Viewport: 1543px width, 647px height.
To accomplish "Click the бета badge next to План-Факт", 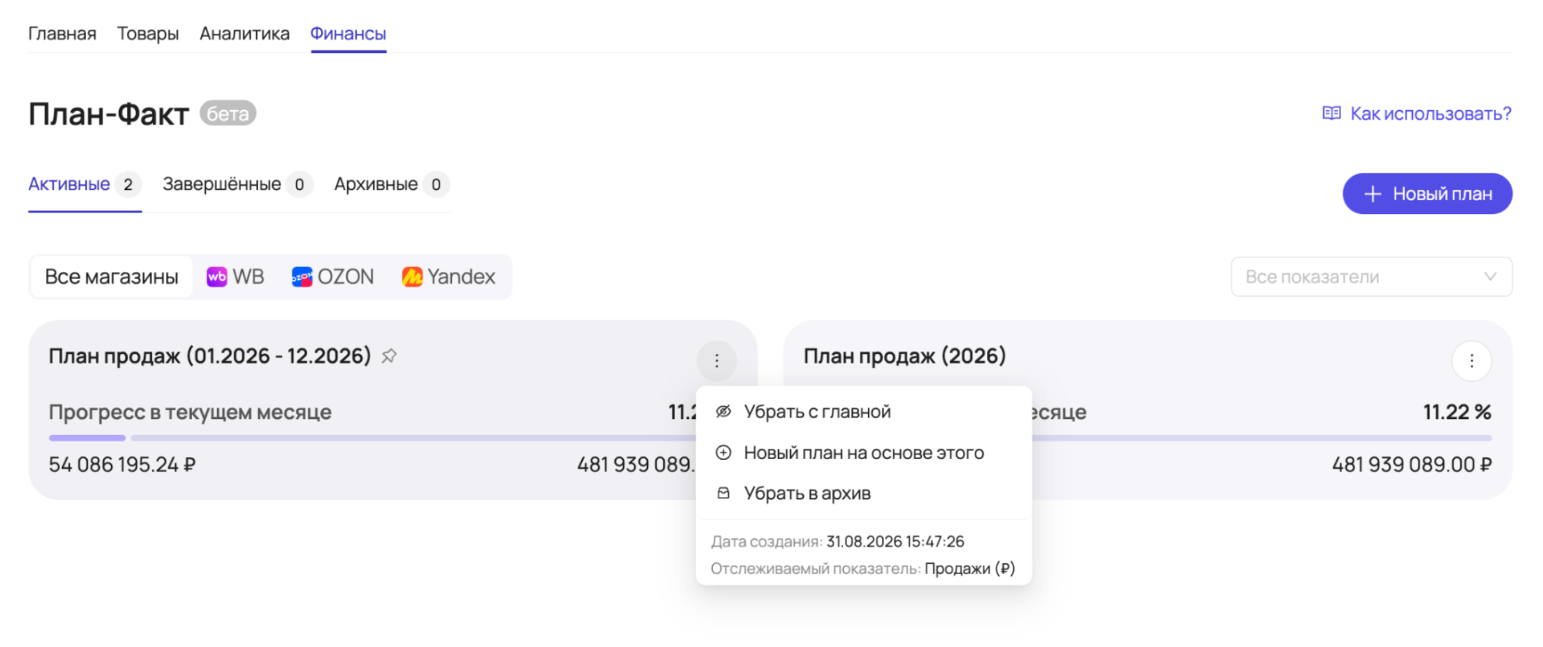I will [x=228, y=114].
